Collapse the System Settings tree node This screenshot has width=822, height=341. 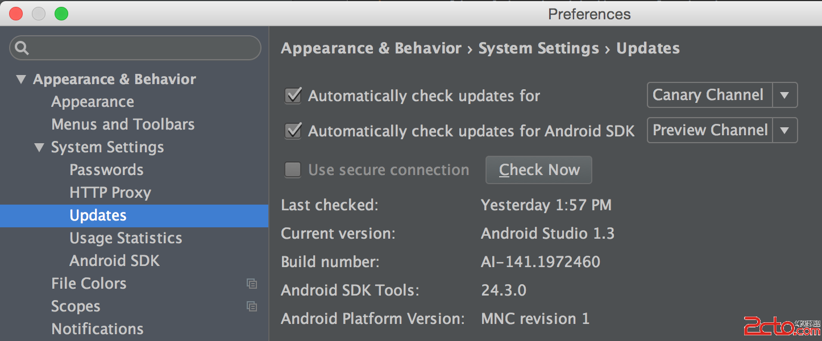39,148
